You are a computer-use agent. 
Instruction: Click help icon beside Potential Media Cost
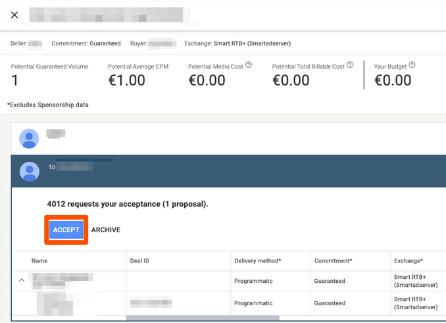(x=249, y=65)
